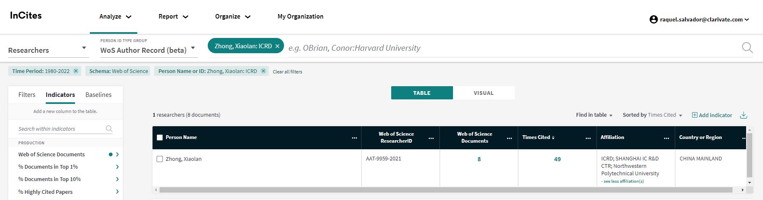This screenshot has width=763, height=200.
Task: Click the Add indicator button
Action: pos(712,115)
